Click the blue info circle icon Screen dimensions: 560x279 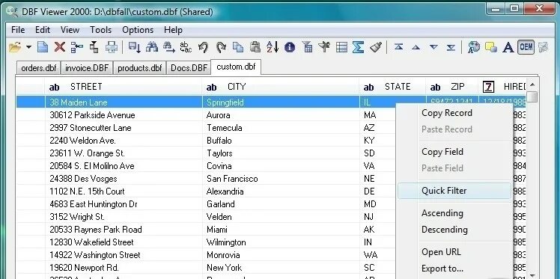click(290, 47)
